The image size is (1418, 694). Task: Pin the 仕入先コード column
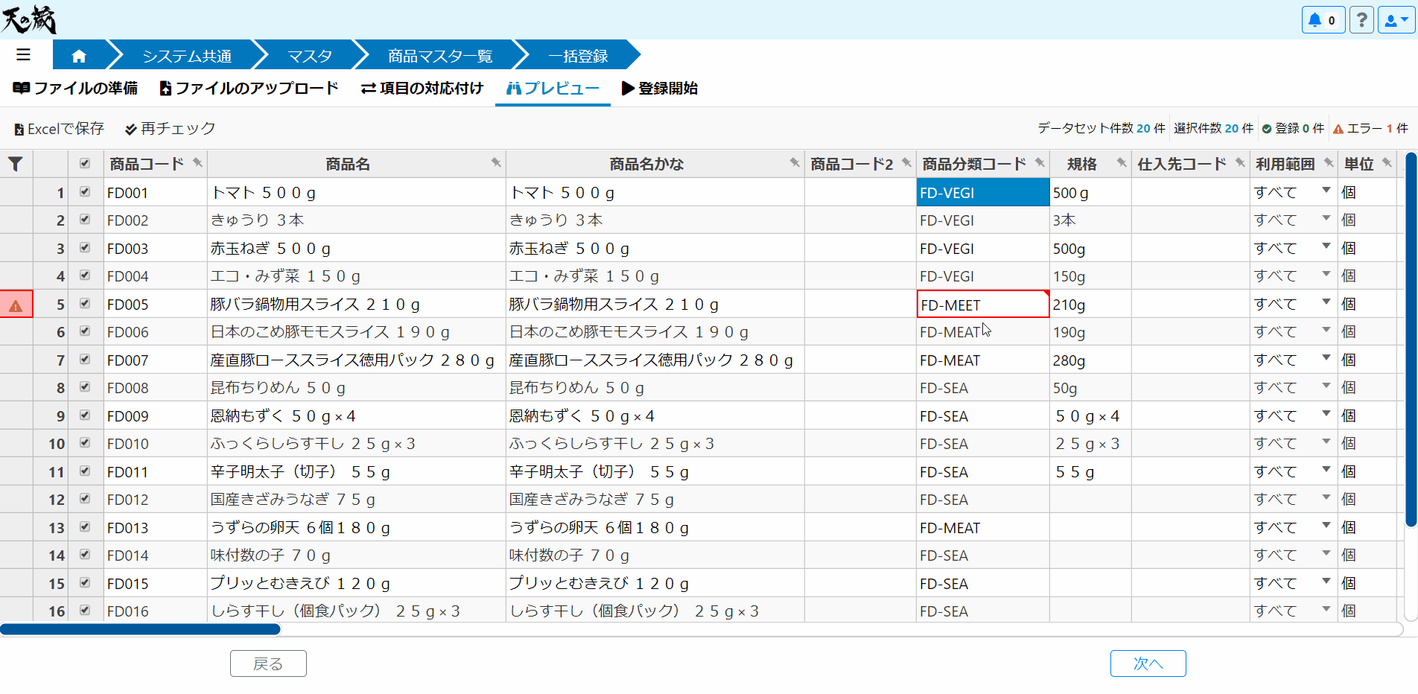[1240, 162]
